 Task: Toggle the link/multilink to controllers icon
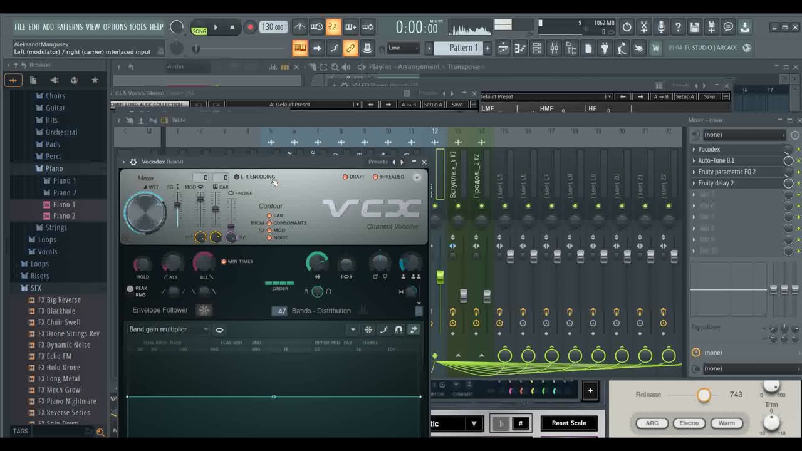[x=350, y=48]
